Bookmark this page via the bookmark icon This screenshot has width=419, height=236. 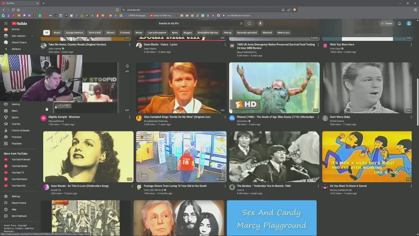click(x=117, y=10)
